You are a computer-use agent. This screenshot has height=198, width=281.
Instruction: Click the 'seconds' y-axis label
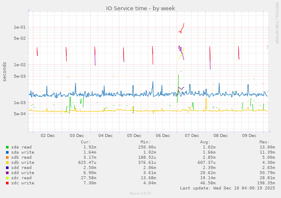pyautogui.click(x=4, y=72)
